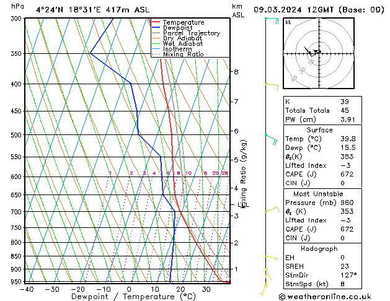Click the 500 hPa pressure axis label
The width and height of the screenshot is (390, 301).
point(16,135)
